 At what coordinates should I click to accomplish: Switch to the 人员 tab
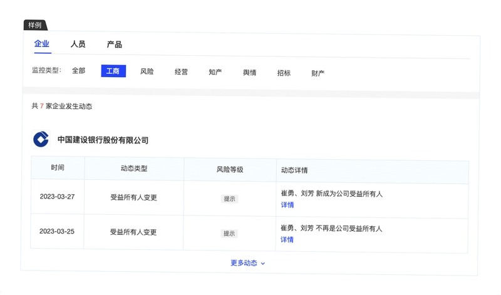pos(78,44)
